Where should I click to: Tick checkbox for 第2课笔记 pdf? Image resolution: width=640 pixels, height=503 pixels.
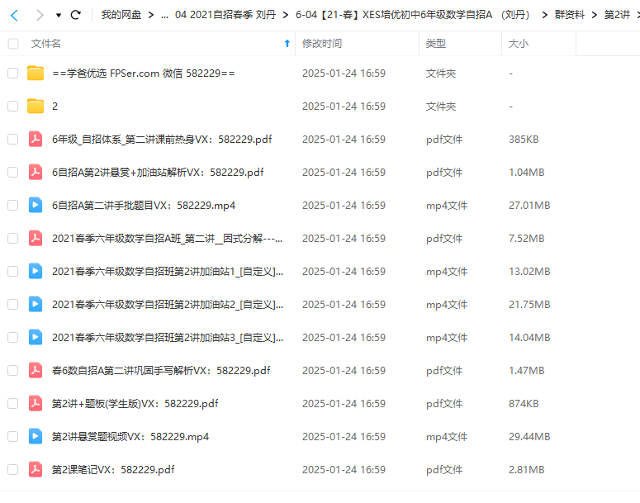(x=13, y=469)
